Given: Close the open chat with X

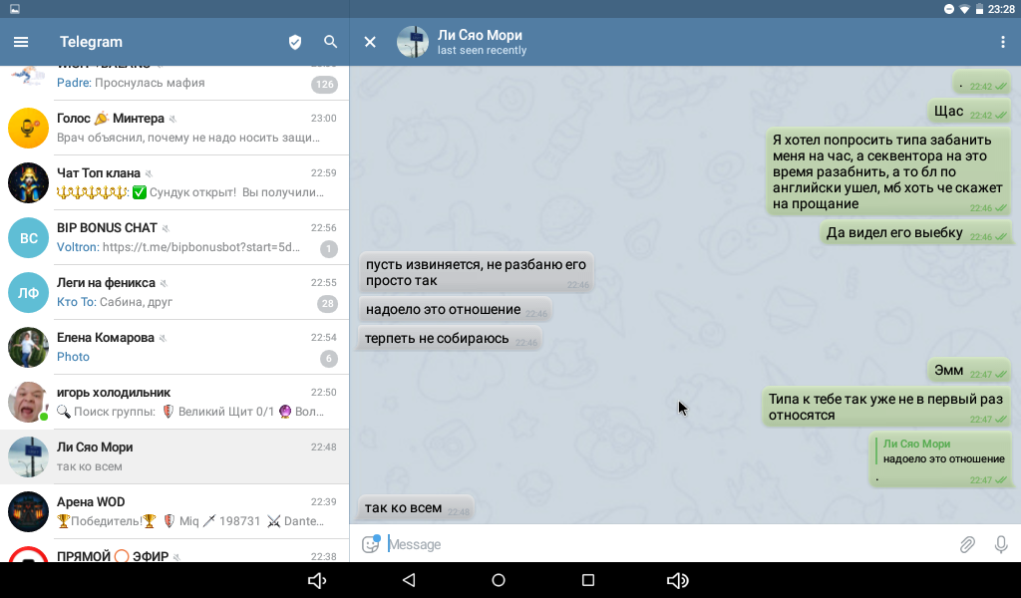Looking at the screenshot, I should [370, 42].
